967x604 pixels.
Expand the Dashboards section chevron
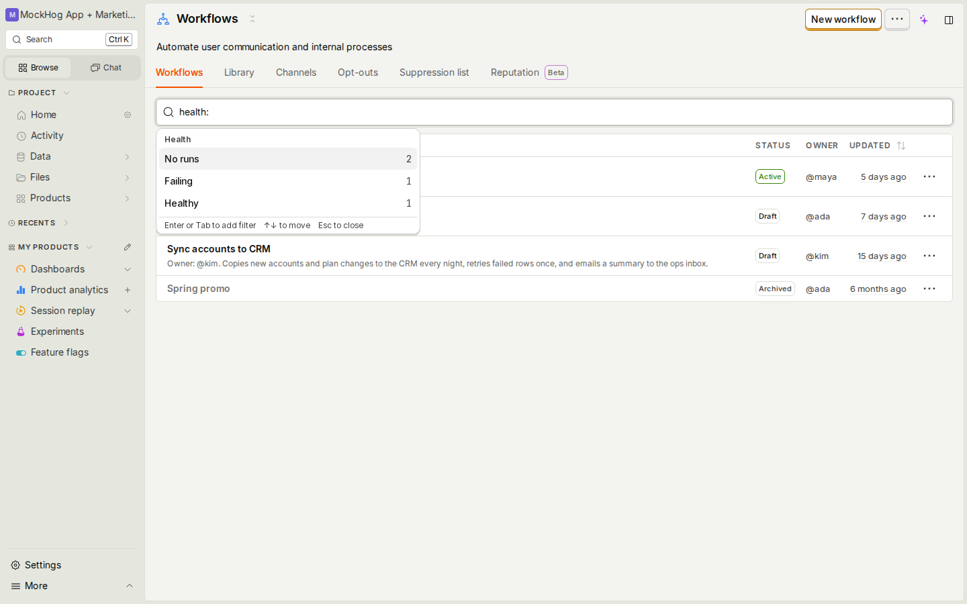pyautogui.click(x=128, y=269)
